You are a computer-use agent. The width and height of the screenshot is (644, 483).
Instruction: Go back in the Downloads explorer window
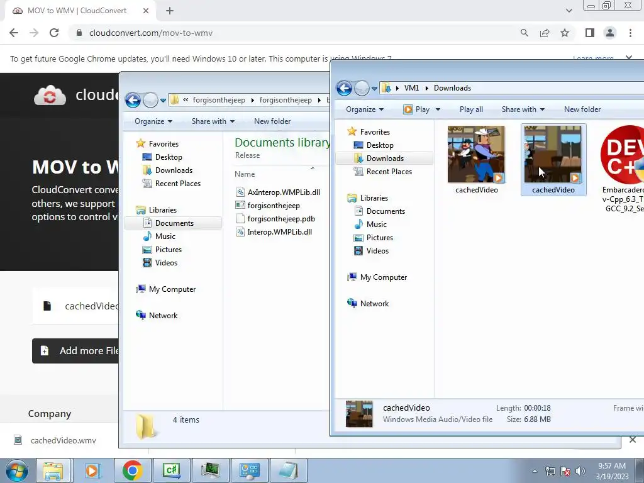(344, 88)
